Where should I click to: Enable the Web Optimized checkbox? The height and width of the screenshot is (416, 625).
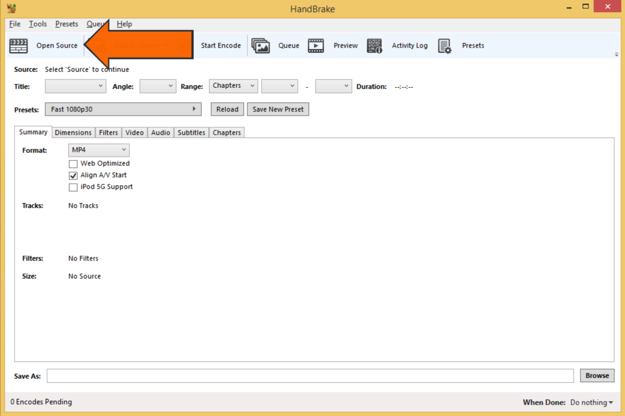73,164
